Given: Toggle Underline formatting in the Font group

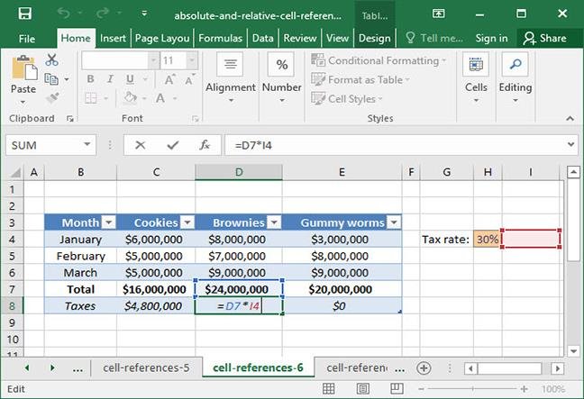Looking at the screenshot, I should pyautogui.click(x=130, y=79).
